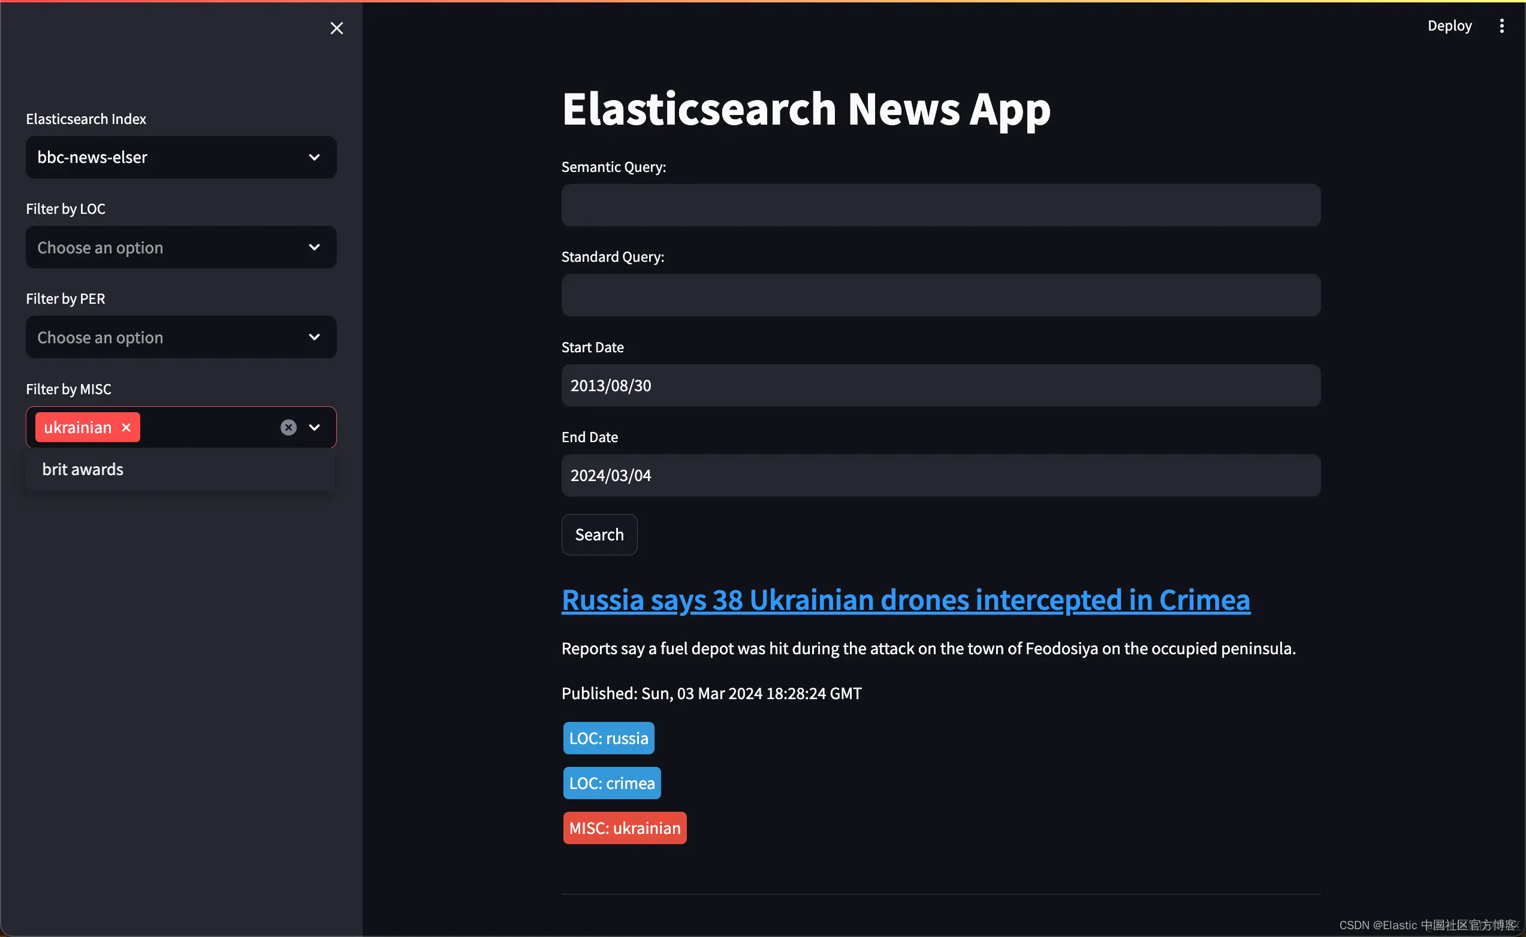Viewport: 1526px width, 937px height.
Task: Open the Elasticsearch Index dropdown
Action: (x=180, y=158)
